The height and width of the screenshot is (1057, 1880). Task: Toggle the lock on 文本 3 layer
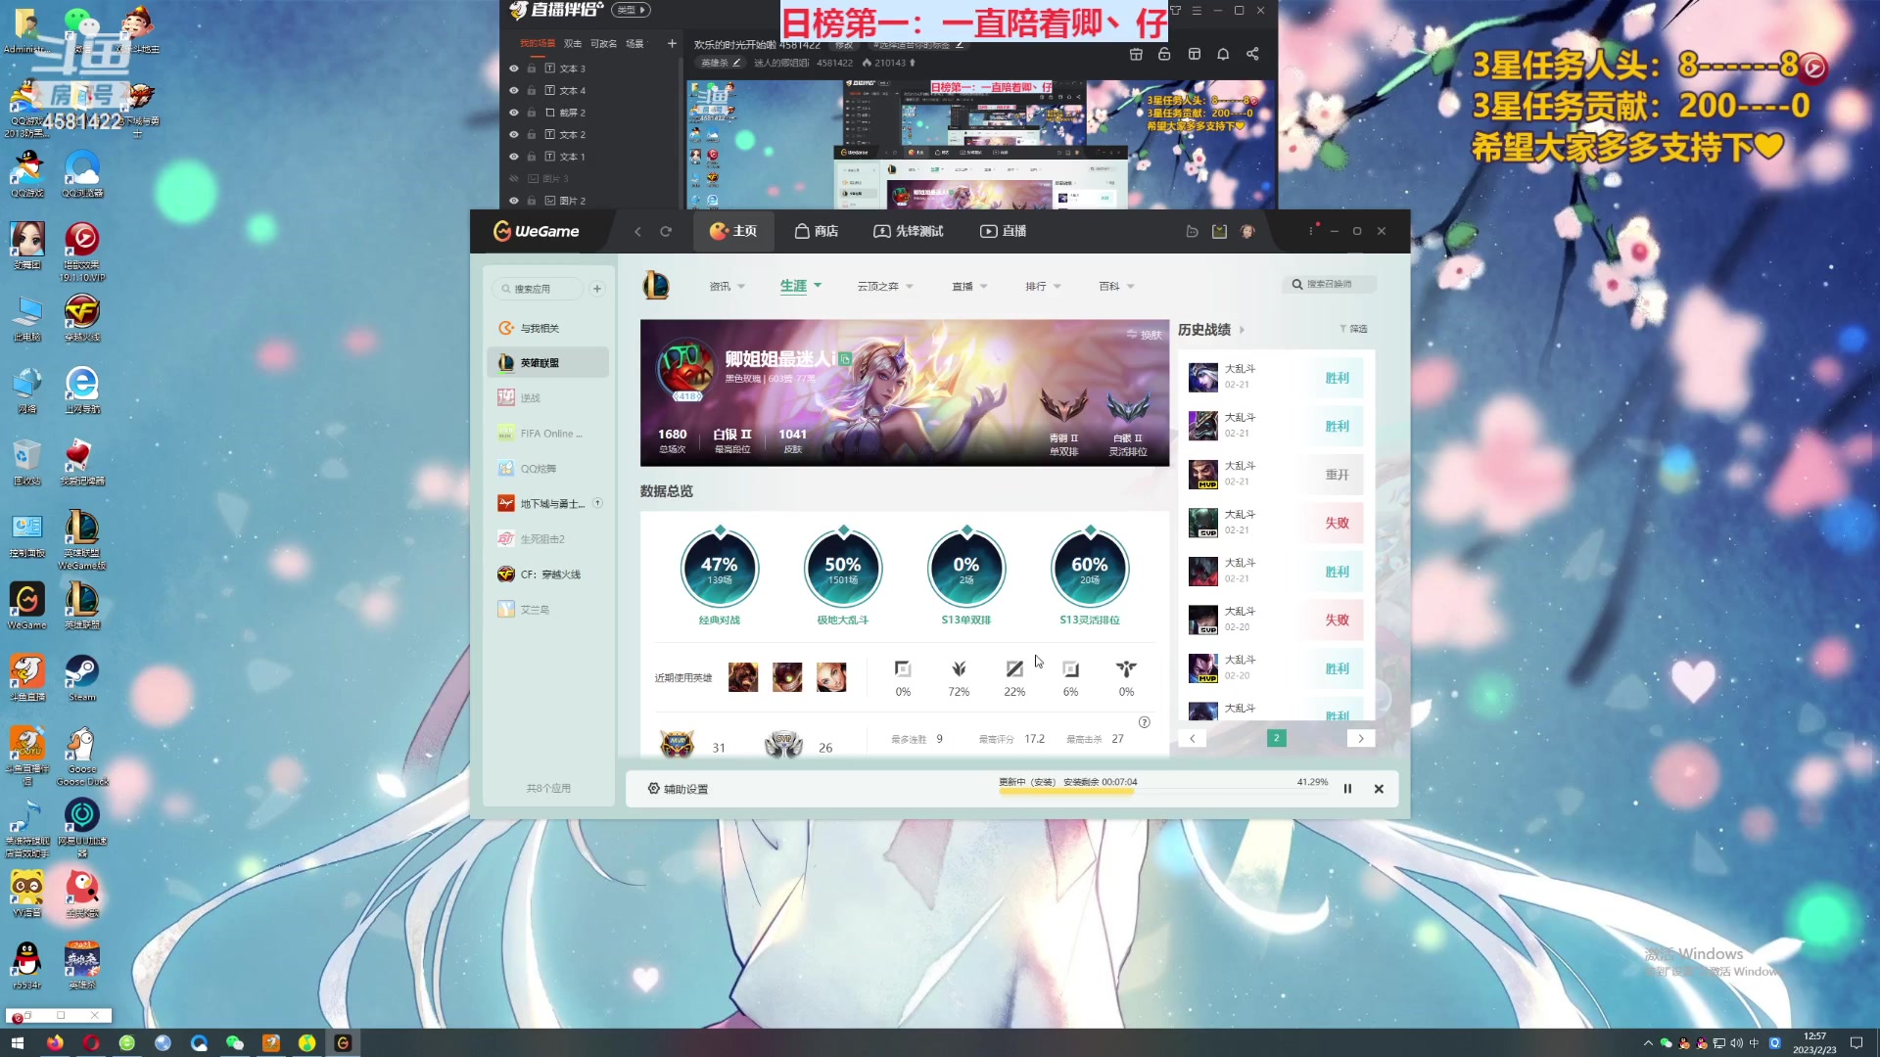(x=532, y=69)
